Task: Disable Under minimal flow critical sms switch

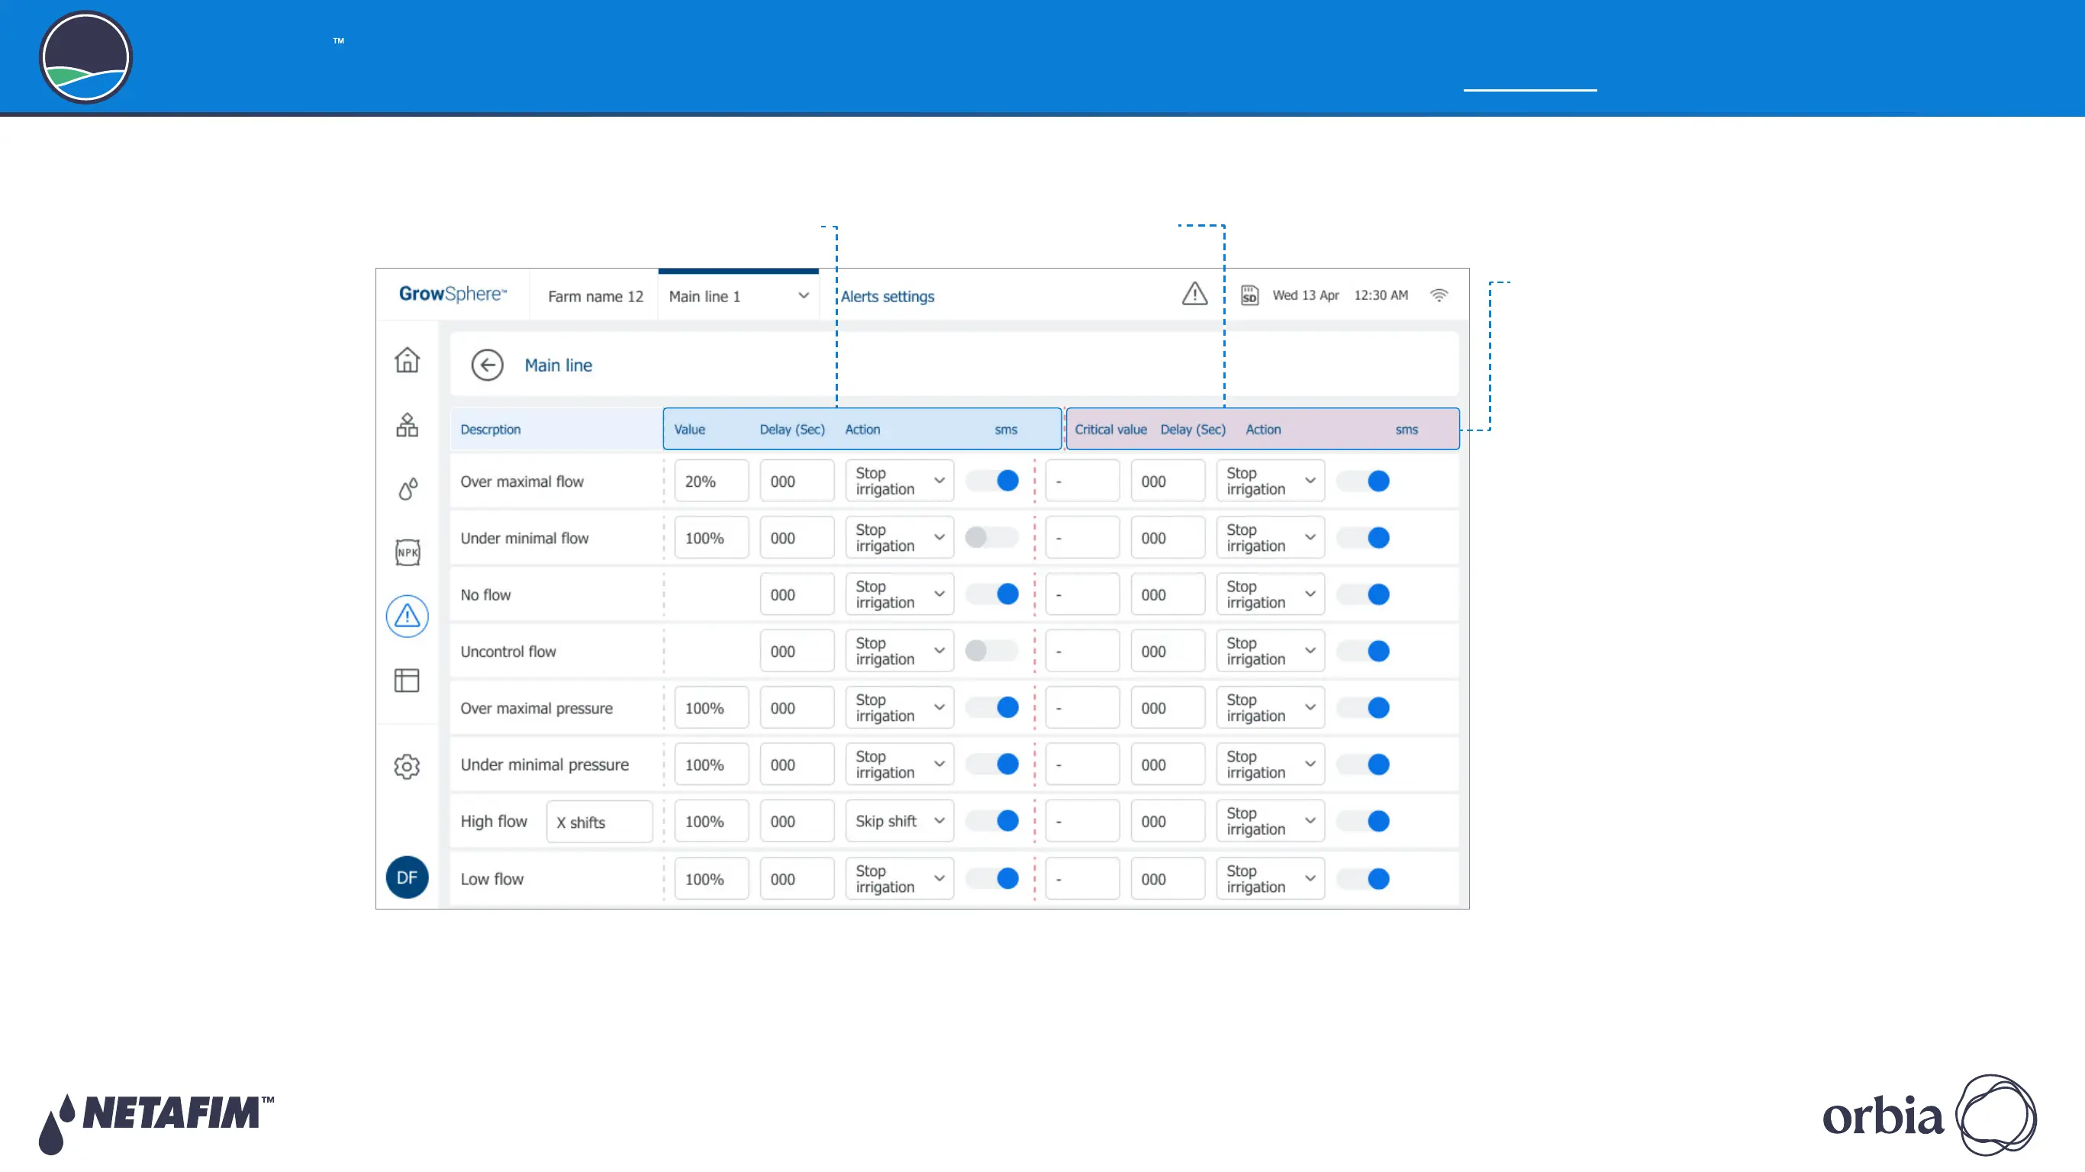Action: tap(1363, 538)
